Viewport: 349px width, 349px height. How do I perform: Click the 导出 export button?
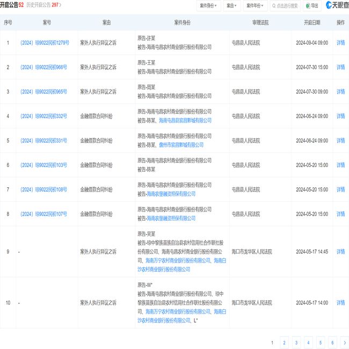coord(312,5)
